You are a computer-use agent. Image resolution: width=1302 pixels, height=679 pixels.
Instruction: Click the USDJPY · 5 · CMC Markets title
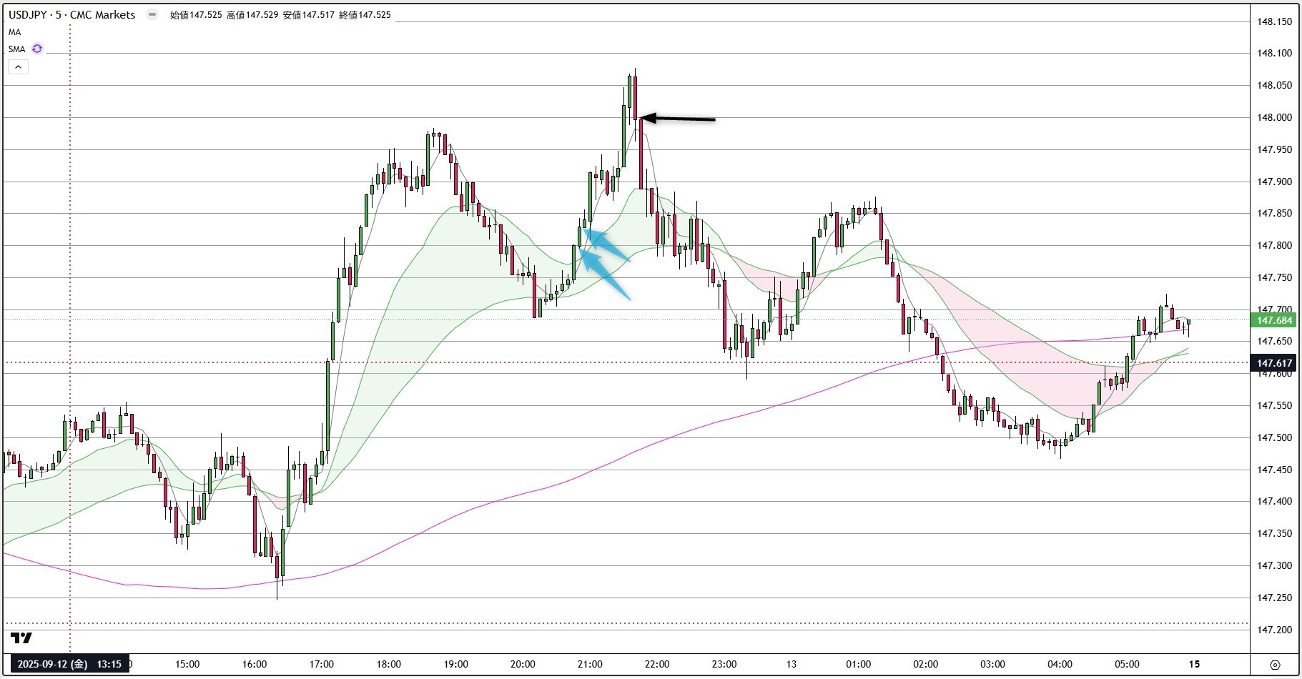[x=71, y=14]
